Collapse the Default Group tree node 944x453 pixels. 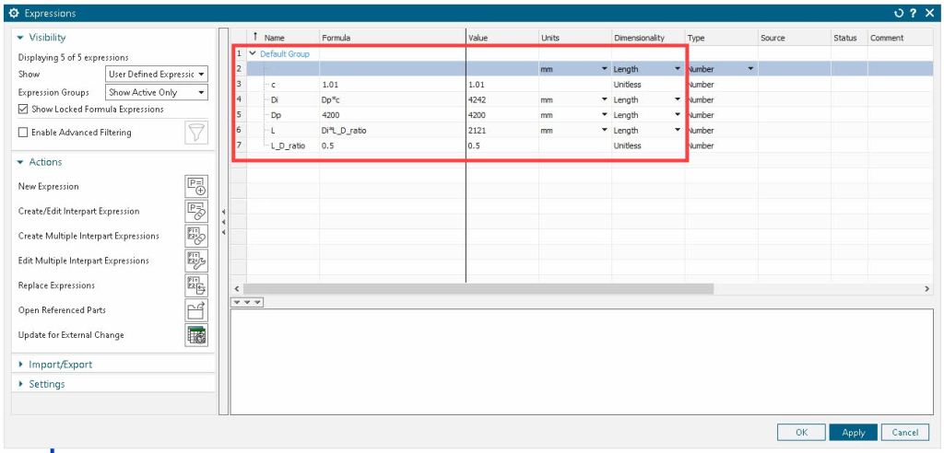click(253, 54)
